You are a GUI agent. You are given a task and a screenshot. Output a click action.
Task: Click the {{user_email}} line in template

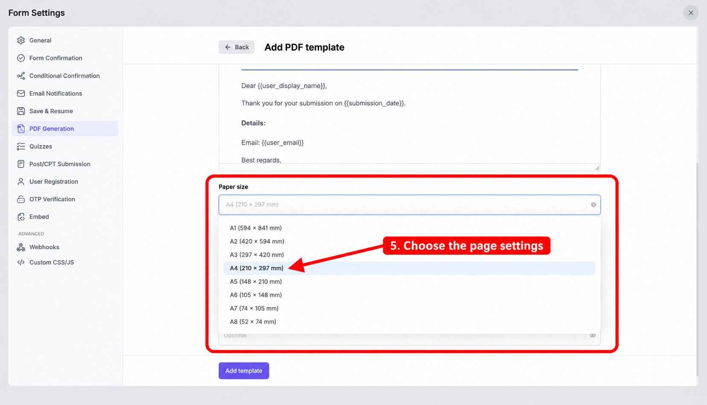point(272,143)
